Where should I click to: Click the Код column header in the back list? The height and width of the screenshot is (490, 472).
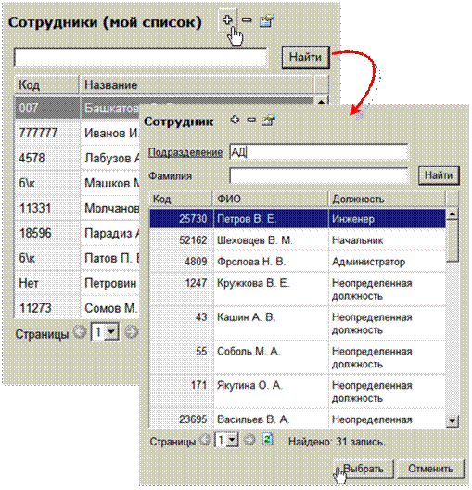pyautogui.click(x=46, y=84)
